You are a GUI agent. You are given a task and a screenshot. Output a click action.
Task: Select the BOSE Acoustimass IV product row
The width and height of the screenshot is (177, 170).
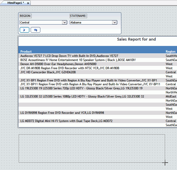[98, 60]
